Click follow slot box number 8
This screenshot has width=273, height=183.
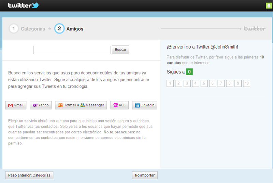click(x=230, y=83)
